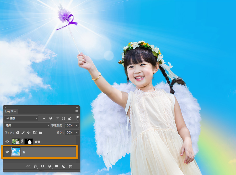The width and height of the screenshot is (236, 175).
Task: Lock artboard nesting icon
Action: (35, 132)
